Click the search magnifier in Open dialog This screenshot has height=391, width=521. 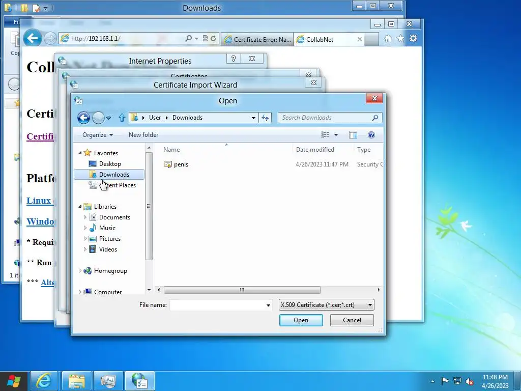tap(375, 118)
